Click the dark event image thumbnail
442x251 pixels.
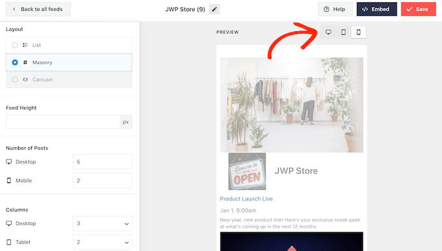pyautogui.click(x=291, y=241)
